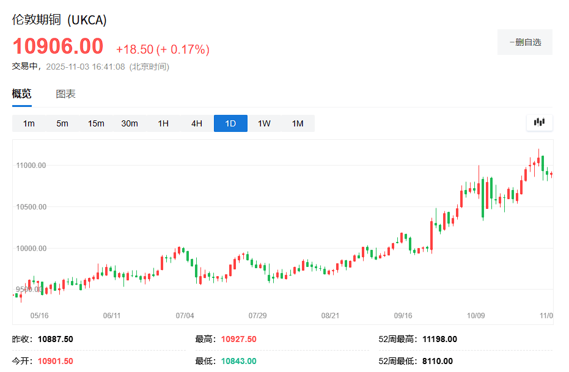Select the 概览 overview tab
The width and height of the screenshot is (569, 372).
(22, 94)
